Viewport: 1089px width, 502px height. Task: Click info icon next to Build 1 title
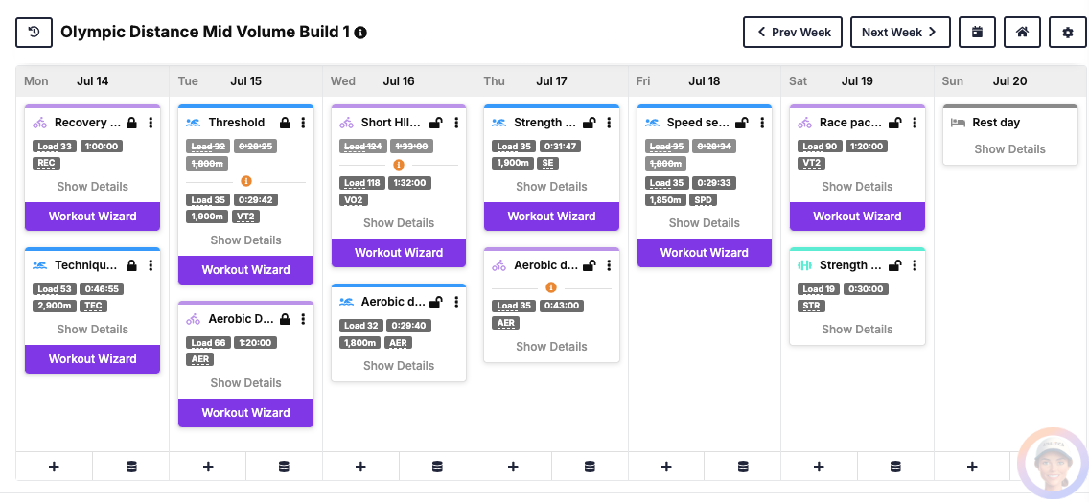point(360,33)
